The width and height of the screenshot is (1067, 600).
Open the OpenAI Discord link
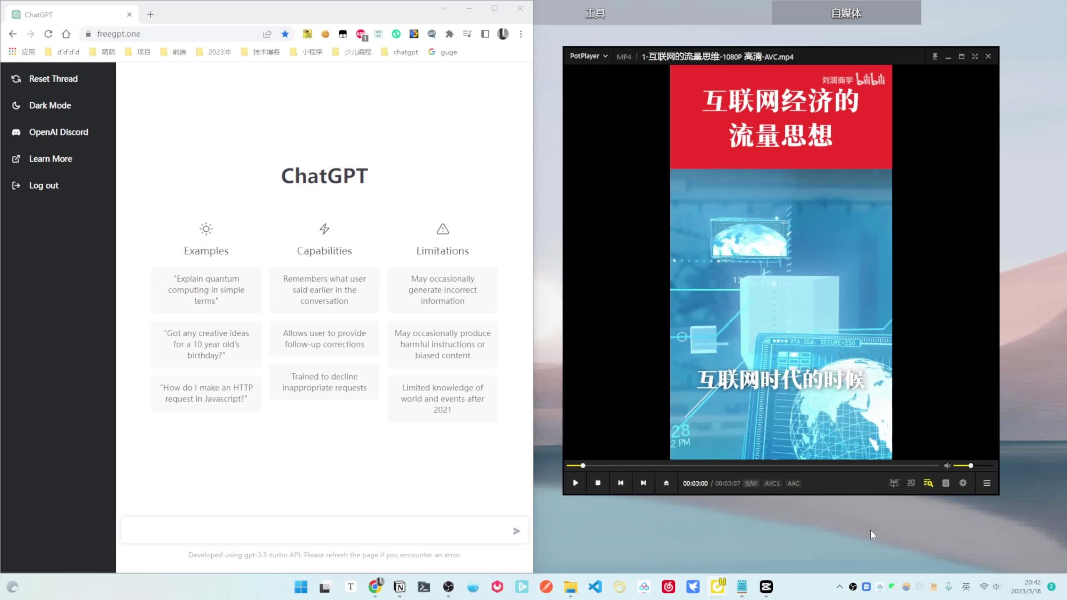tap(58, 132)
